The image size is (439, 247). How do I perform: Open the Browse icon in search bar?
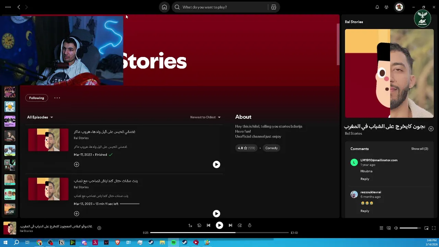tap(274, 7)
